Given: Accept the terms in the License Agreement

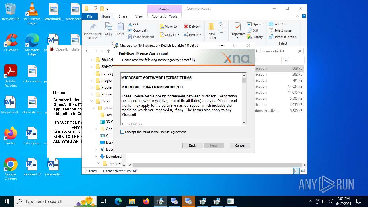Looking at the screenshot, I should click(x=122, y=132).
